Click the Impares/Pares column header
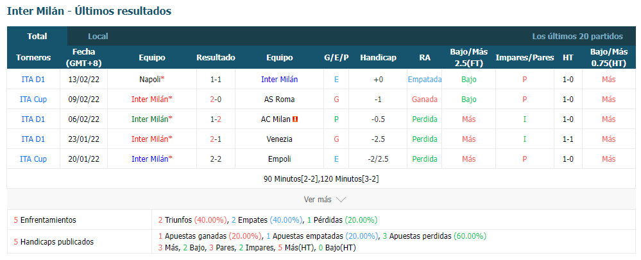 point(524,58)
